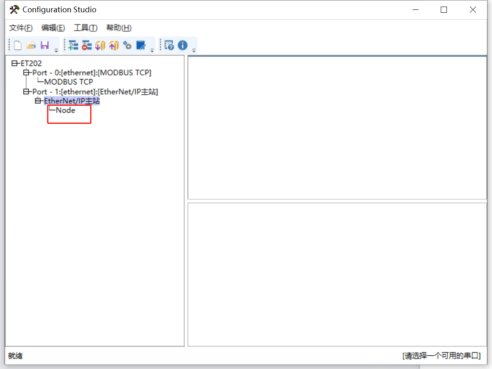Click inside the upper right properties pane
The height and width of the screenshot is (369, 492).
pos(337,128)
